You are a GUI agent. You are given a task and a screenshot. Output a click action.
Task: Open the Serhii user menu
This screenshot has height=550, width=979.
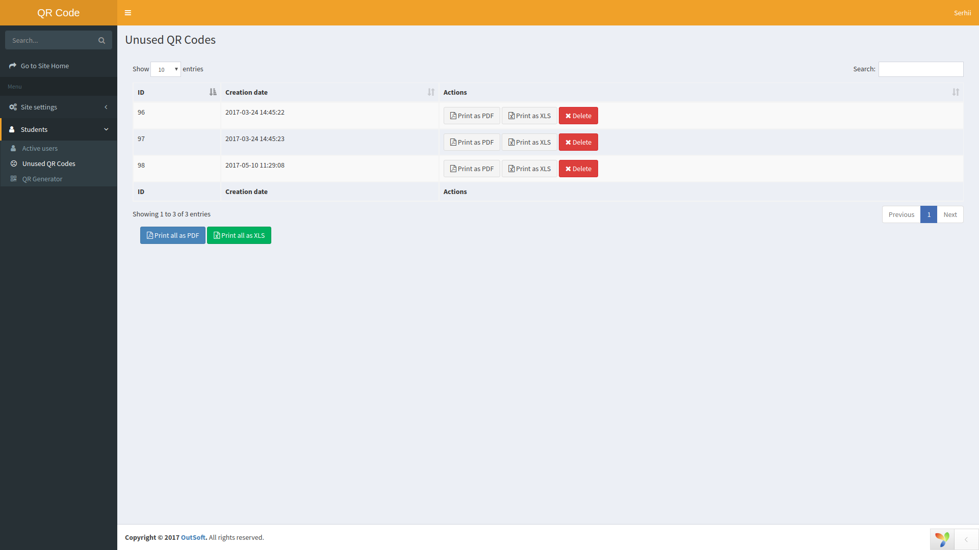tap(962, 13)
